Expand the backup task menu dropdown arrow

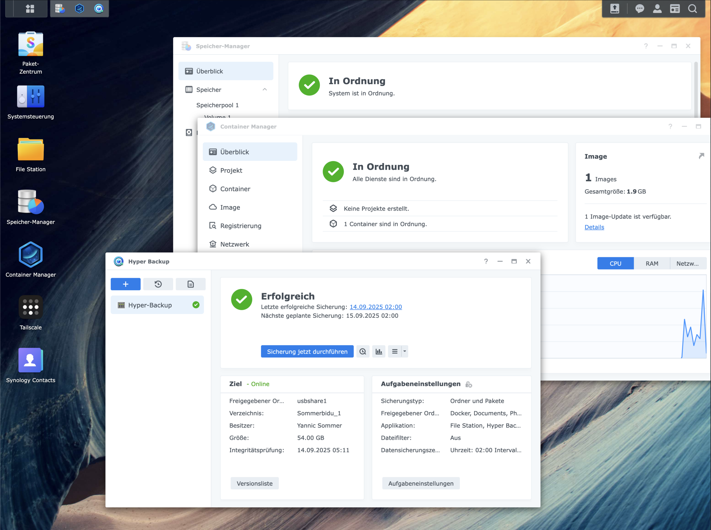click(405, 351)
